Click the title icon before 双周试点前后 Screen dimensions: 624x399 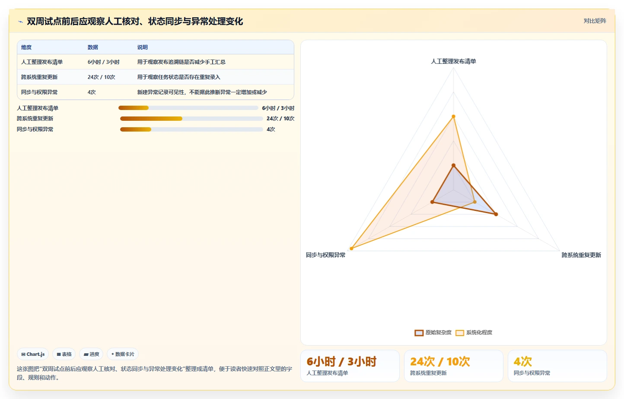click(x=20, y=22)
